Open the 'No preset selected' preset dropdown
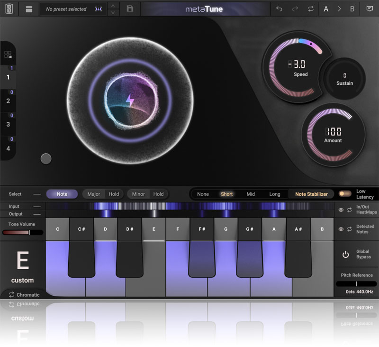The image size is (379, 347). point(66,9)
